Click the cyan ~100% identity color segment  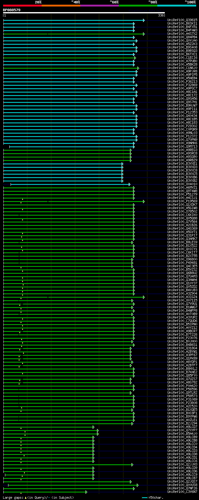177,5
